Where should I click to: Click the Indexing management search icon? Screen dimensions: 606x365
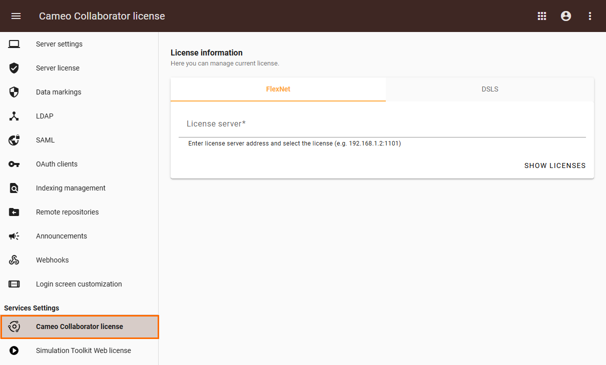pyautogui.click(x=14, y=188)
